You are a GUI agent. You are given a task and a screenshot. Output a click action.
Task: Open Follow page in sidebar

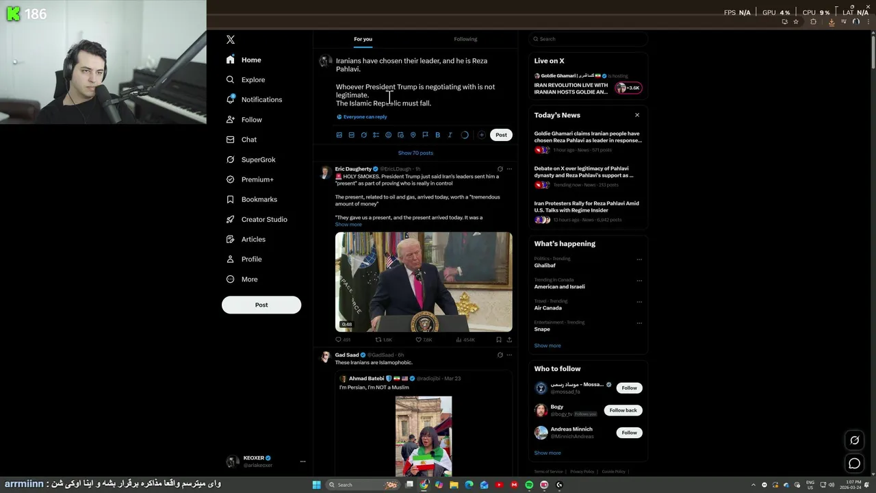[x=244, y=120]
